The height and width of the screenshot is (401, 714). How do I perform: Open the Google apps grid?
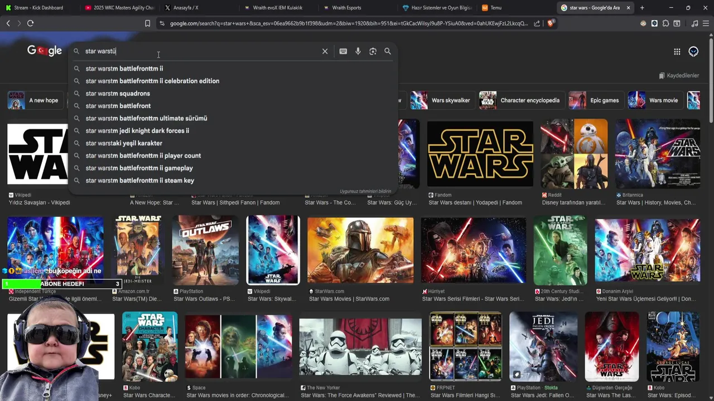click(x=677, y=52)
